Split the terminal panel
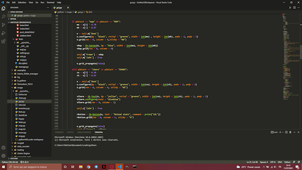 tap(286, 132)
